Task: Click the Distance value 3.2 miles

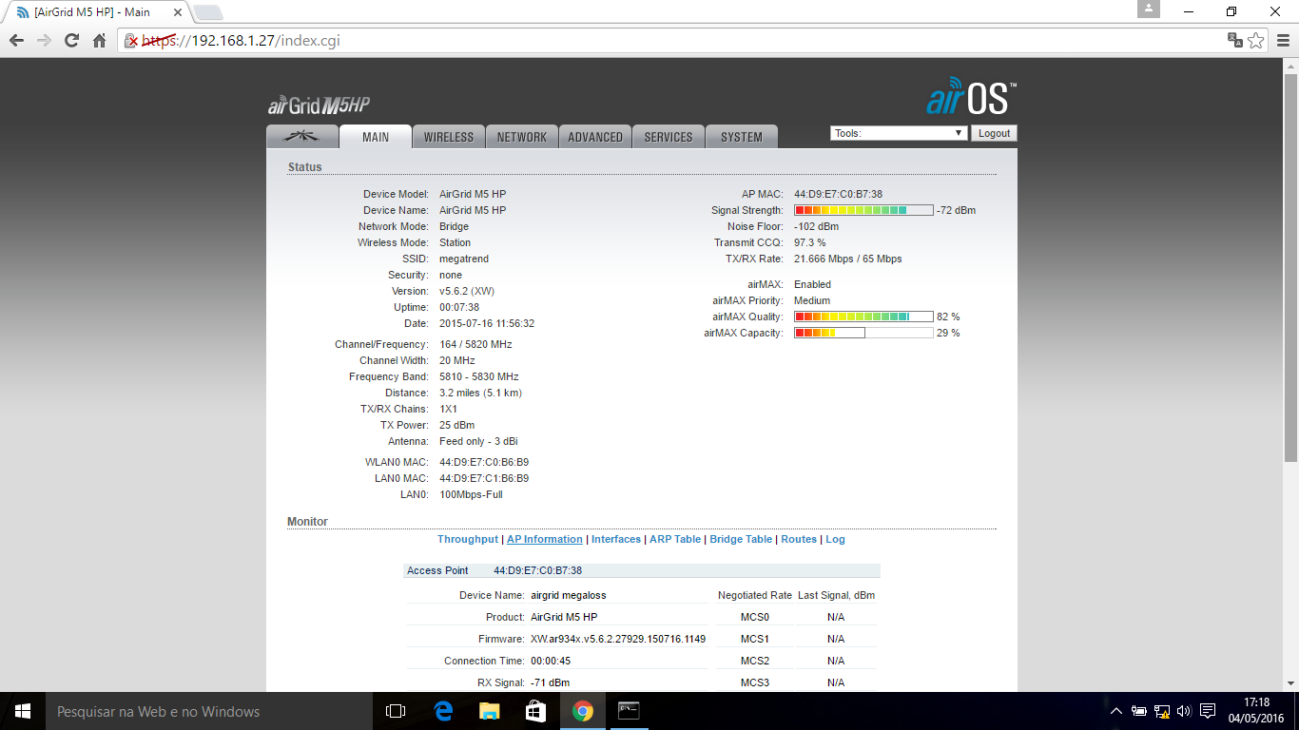Action: (x=480, y=393)
